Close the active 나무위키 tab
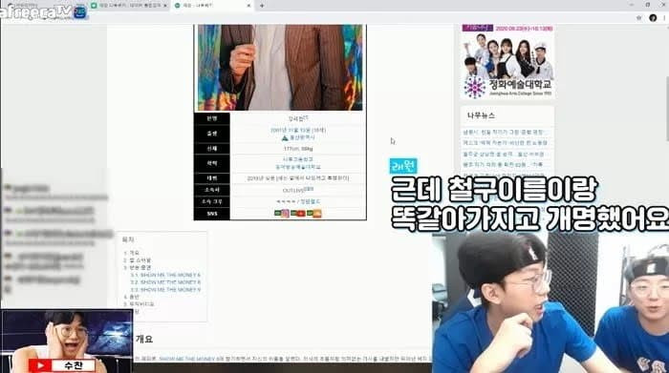 (x=248, y=6)
